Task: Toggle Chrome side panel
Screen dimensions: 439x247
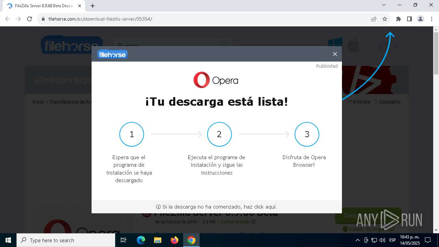Action: (x=410, y=19)
